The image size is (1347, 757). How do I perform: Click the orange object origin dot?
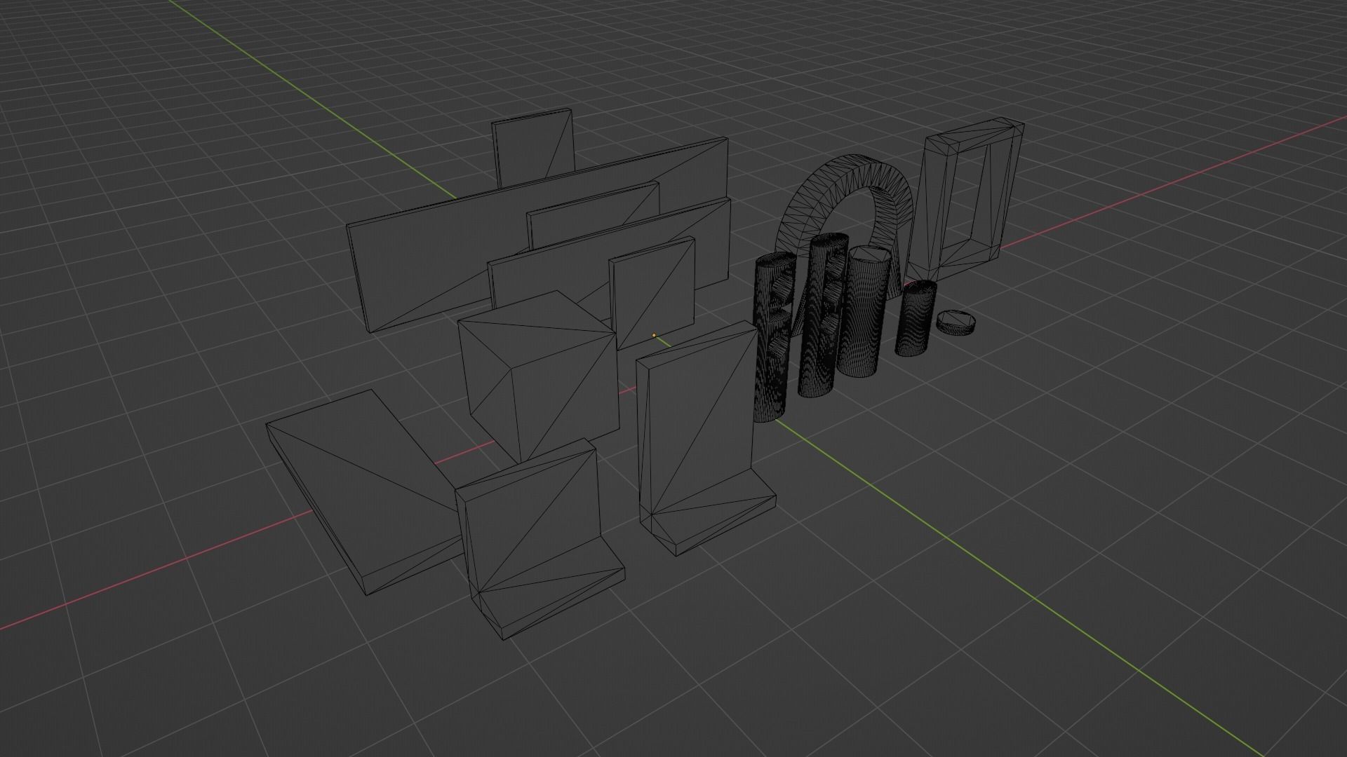tap(654, 335)
